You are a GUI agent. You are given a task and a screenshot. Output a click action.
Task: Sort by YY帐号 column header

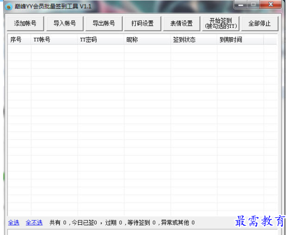pos(54,39)
